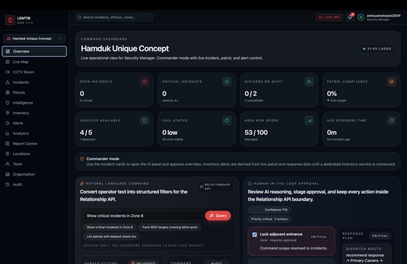
Task: Click the CCTV Room camera icon
Action: click(x=8, y=72)
